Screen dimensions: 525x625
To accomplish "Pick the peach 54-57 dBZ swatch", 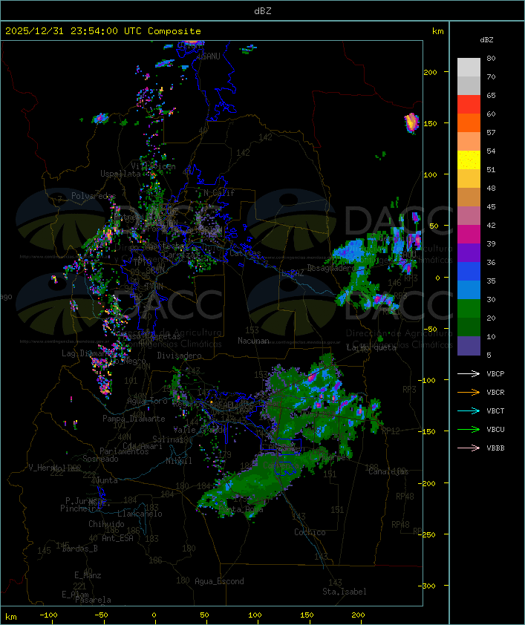I will point(469,142).
